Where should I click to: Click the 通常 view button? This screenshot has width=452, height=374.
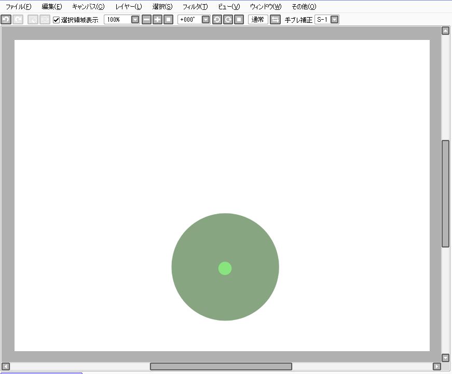(x=258, y=20)
